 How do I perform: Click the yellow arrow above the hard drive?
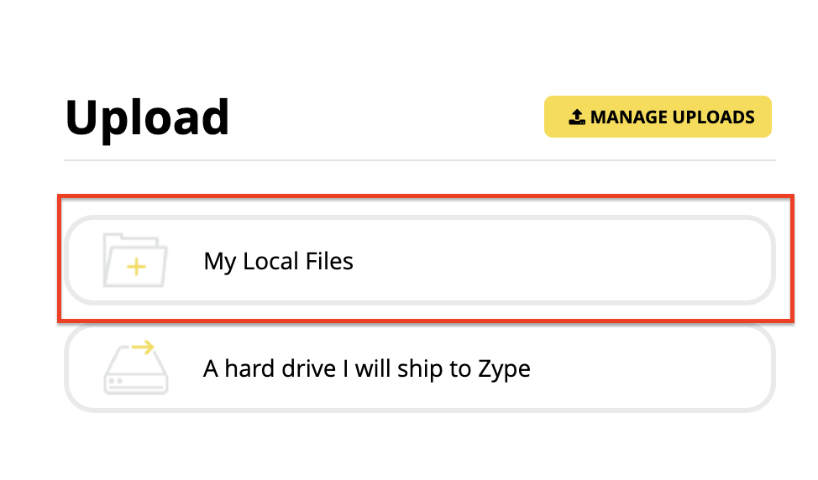[x=143, y=347]
